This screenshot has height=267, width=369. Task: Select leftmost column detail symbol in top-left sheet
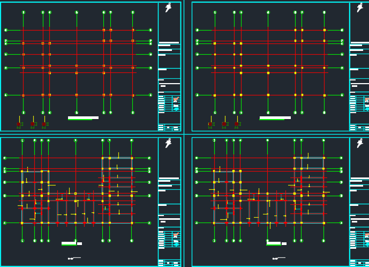pyautogui.click(x=20, y=123)
